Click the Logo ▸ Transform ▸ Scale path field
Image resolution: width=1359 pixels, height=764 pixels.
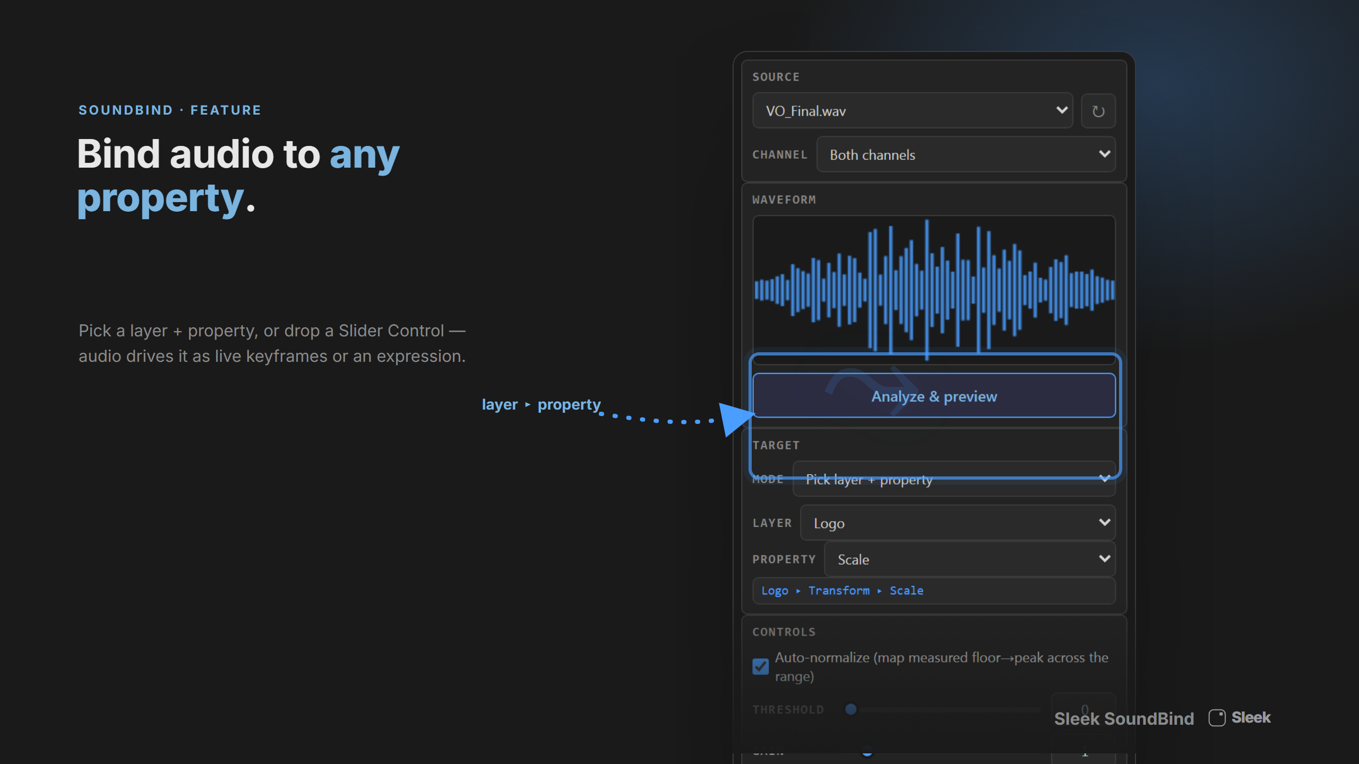(934, 591)
